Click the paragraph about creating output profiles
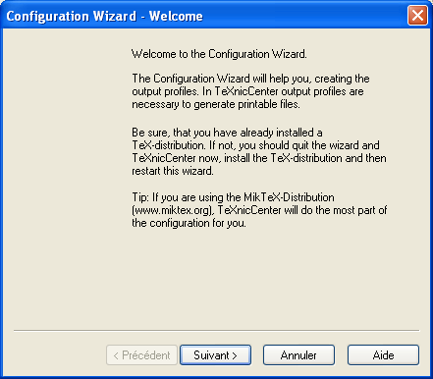Image resolution: width=433 pixels, height=379 pixels. click(x=250, y=91)
